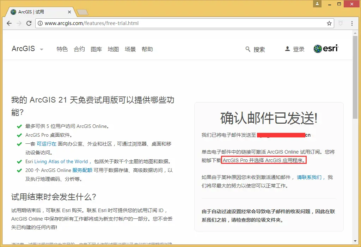The width and height of the screenshot is (361, 247).
Task: Click the person icon beside 登录
Action: (287, 49)
